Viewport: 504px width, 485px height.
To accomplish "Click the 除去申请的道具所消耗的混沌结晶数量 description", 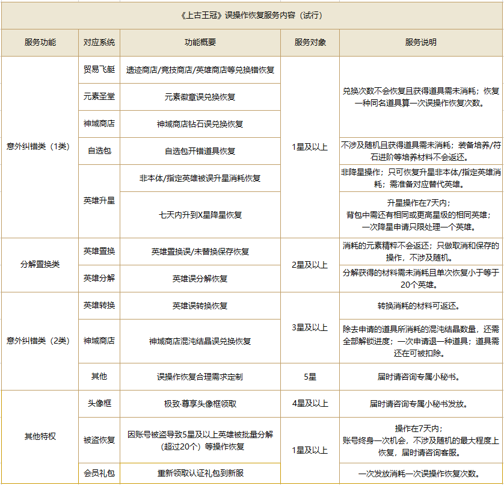I will 421,341.
